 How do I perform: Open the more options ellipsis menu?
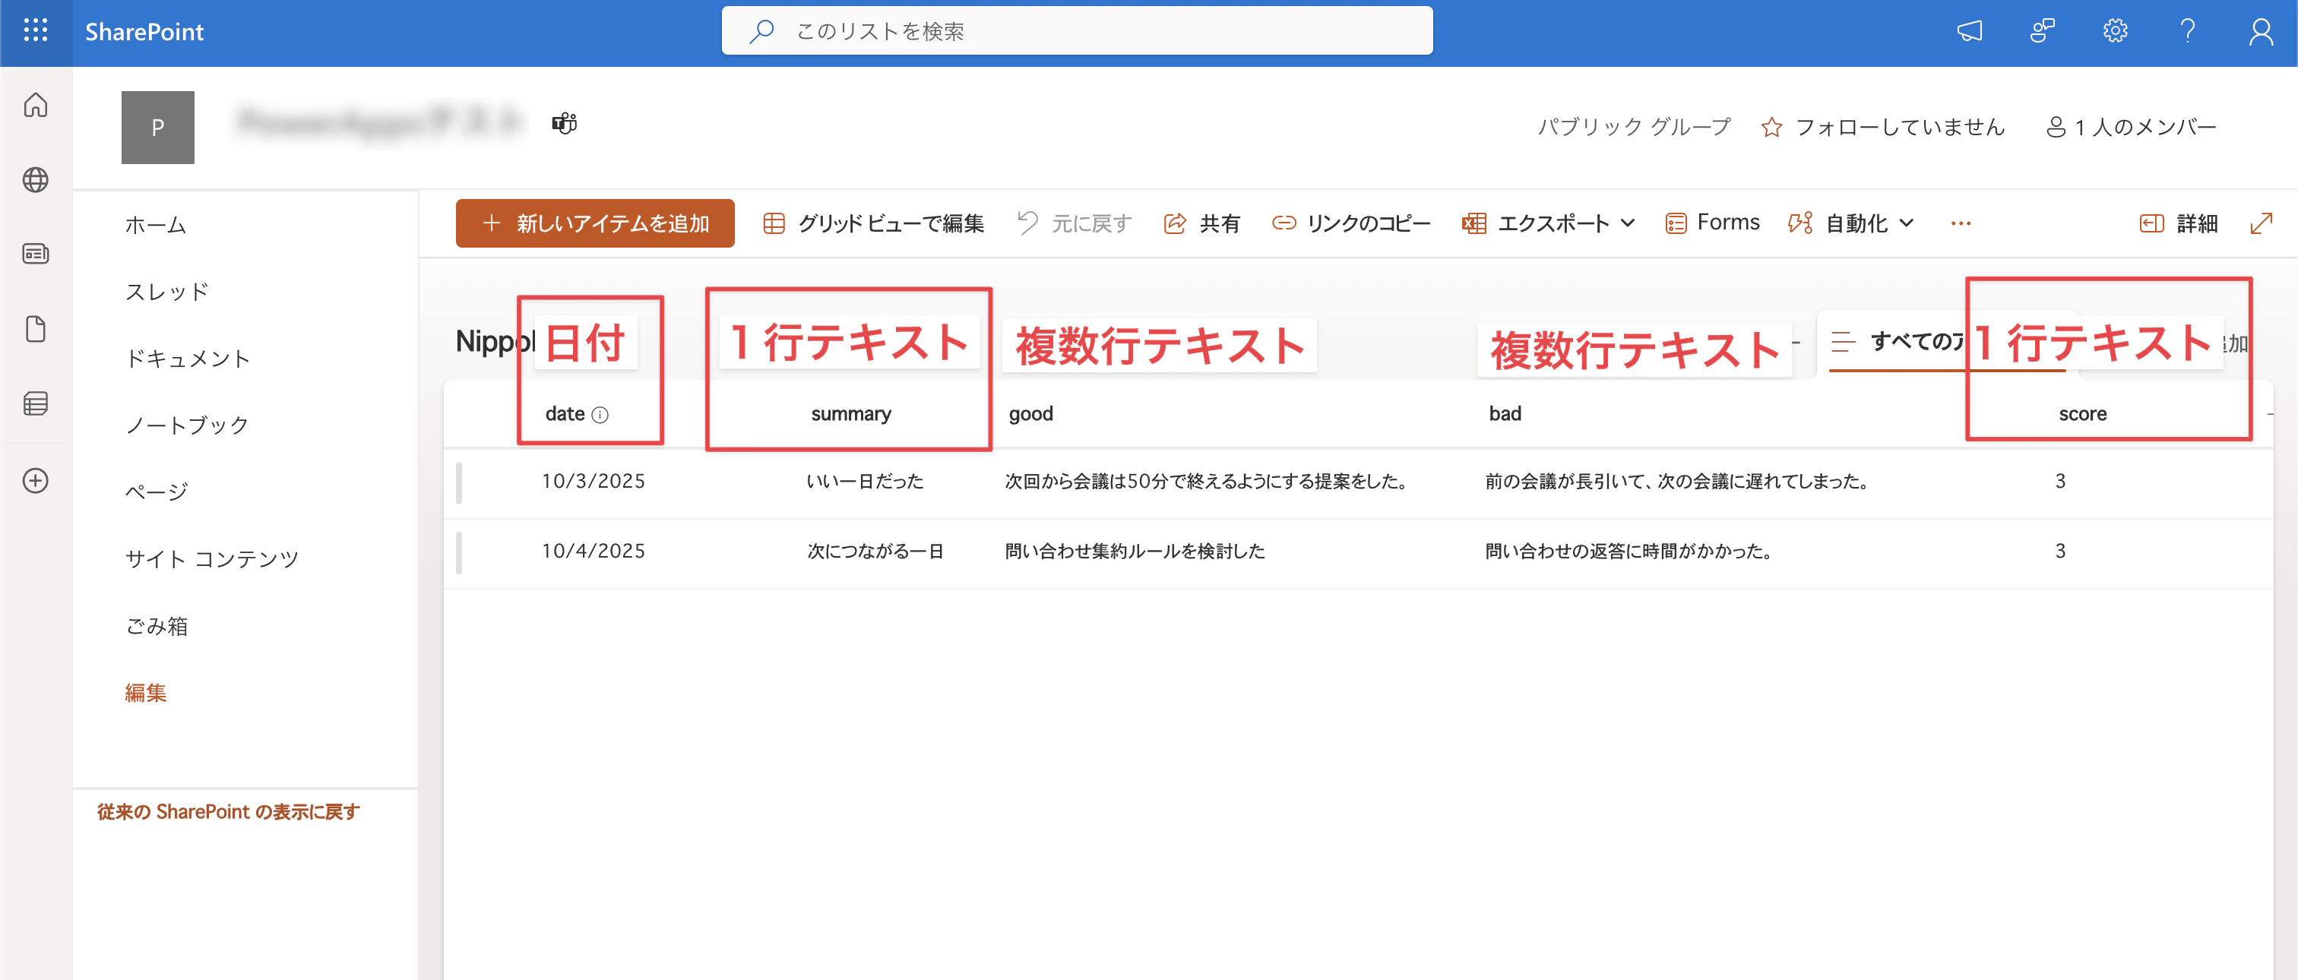pyautogui.click(x=1960, y=223)
